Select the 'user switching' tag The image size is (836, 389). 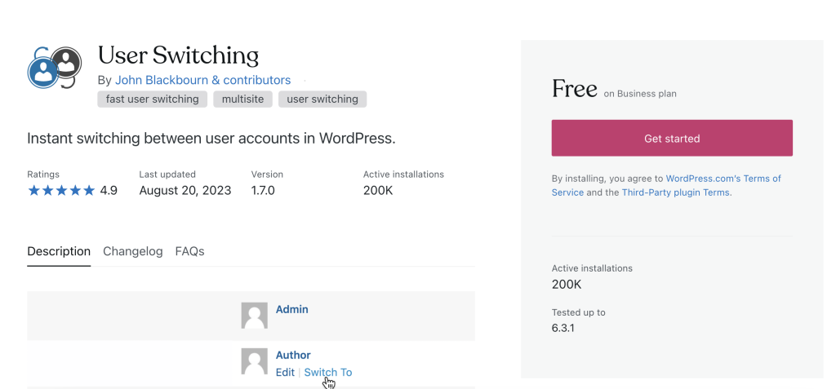[x=322, y=99]
